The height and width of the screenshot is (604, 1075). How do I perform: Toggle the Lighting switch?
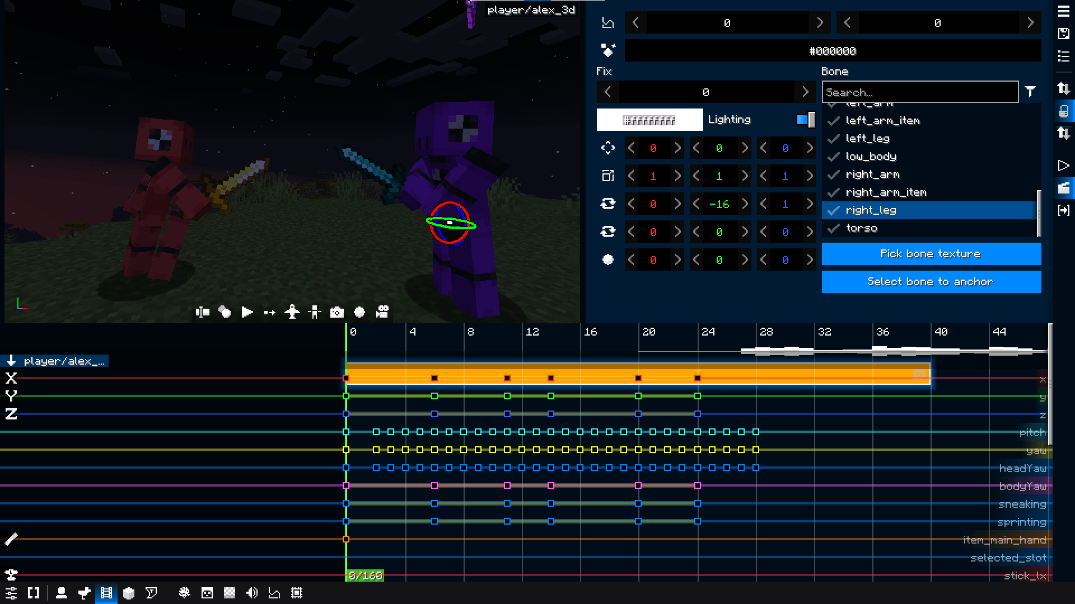[x=806, y=120]
